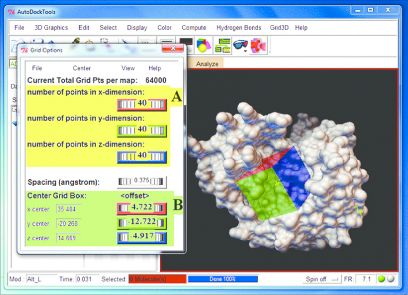Open the View menu in Grid Options
The image size is (408, 295).
tap(128, 68)
